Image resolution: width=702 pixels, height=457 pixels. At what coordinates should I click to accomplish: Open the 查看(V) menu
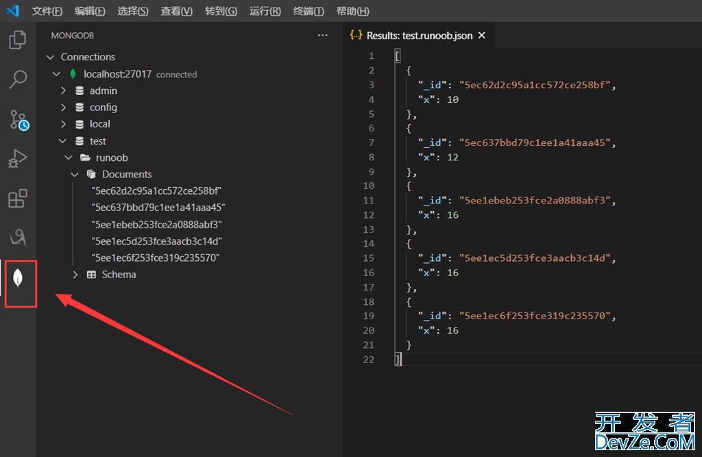pos(176,11)
